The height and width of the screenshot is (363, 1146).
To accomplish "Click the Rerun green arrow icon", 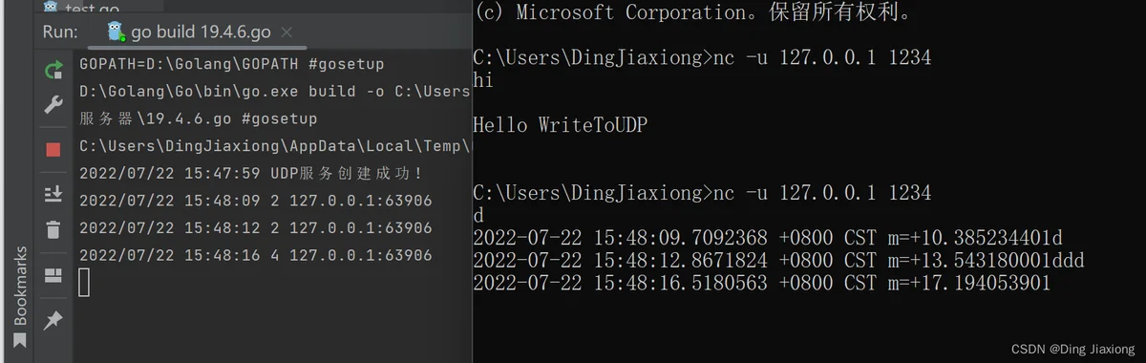I will coord(53,70).
